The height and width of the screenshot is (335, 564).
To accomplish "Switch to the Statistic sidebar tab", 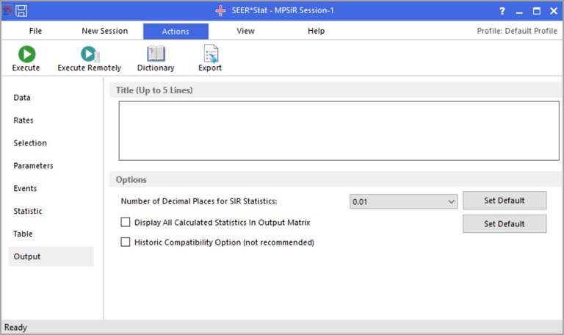I will (x=28, y=212).
